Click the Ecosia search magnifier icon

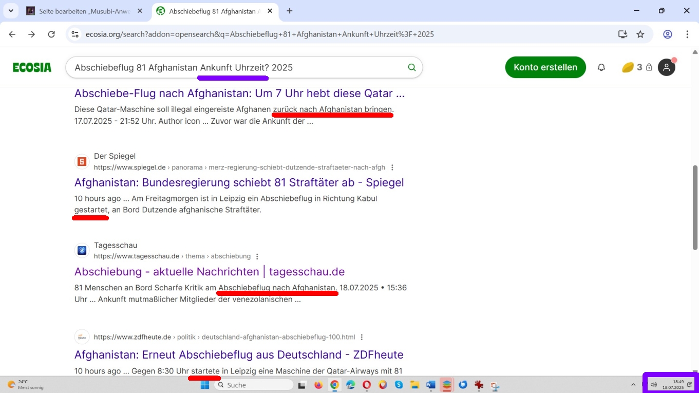pos(411,67)
